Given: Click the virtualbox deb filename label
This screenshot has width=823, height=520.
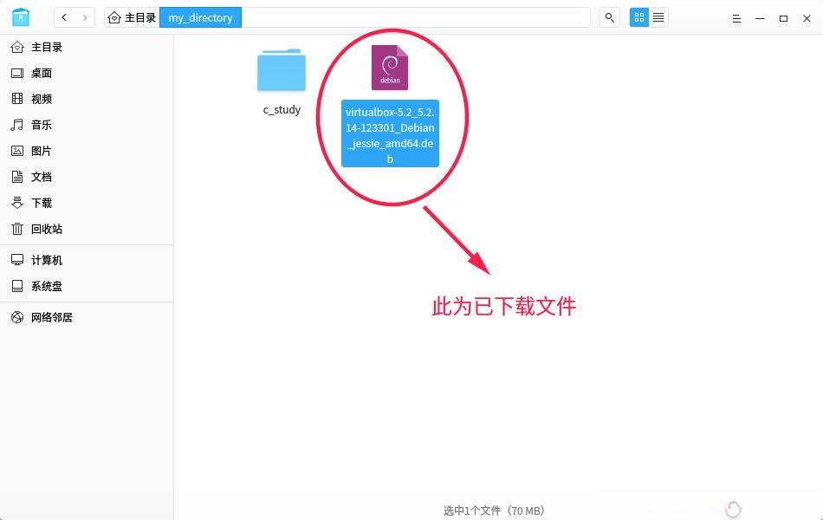Looking at the screenshot, I should [390, 135].
